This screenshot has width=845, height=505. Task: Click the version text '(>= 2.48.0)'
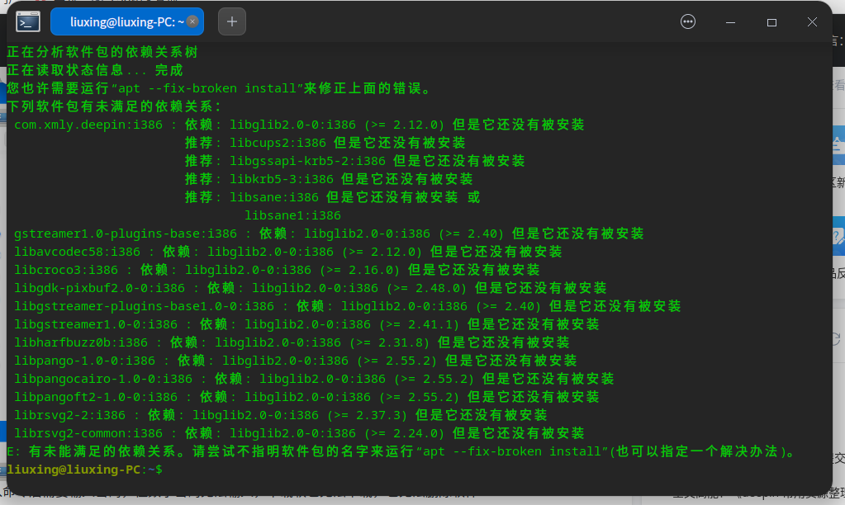click(427, 288)
